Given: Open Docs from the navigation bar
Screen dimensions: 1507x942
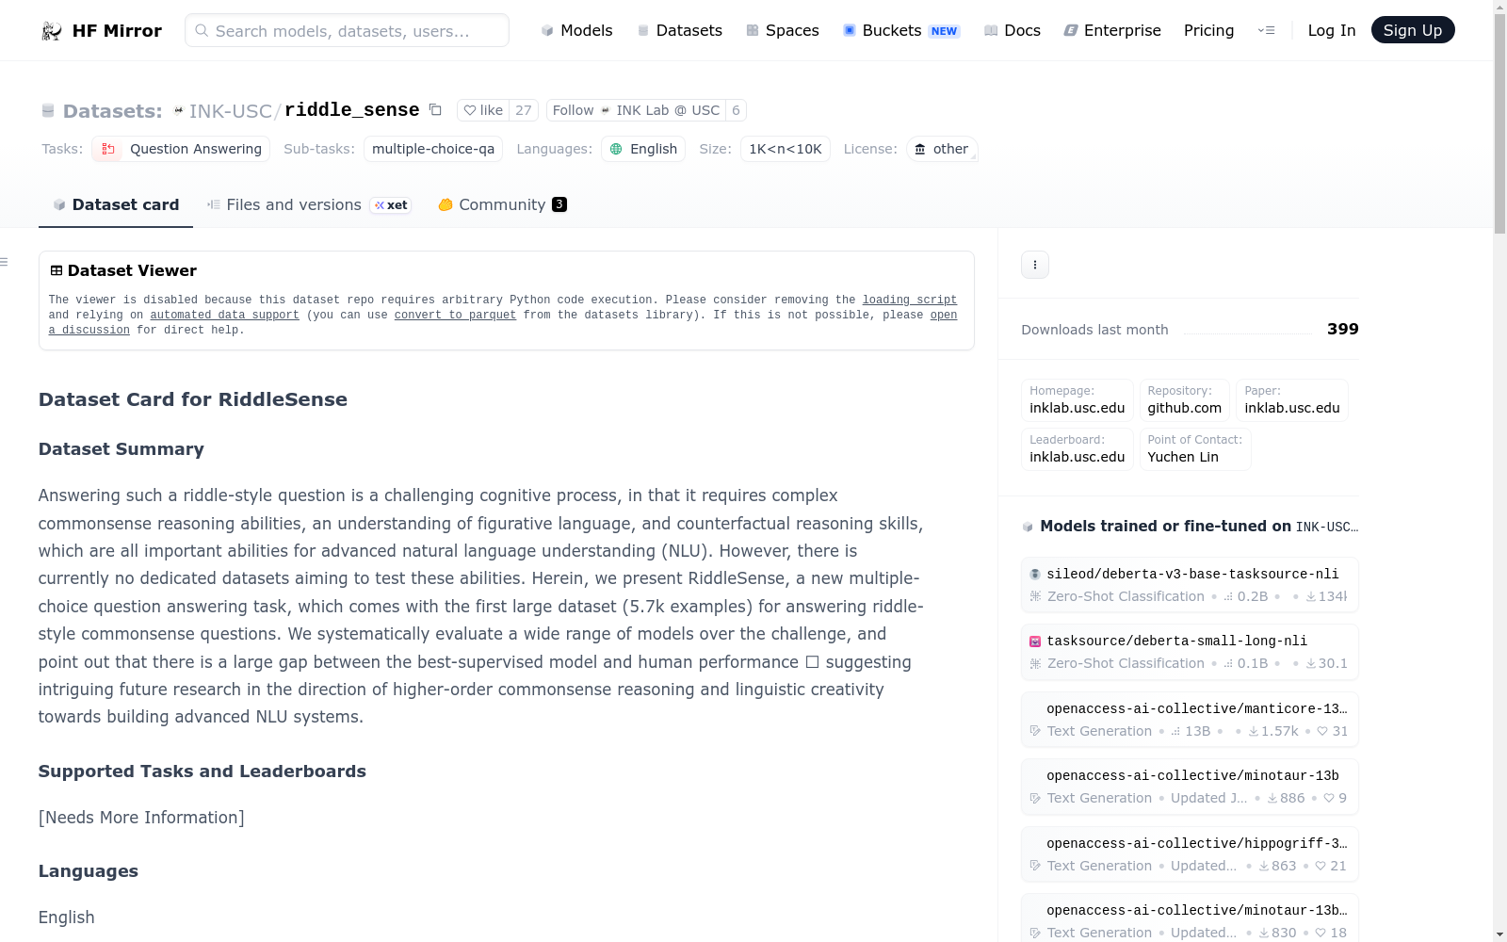Looking at the screenshot, I should click(x=1013, y=30).
